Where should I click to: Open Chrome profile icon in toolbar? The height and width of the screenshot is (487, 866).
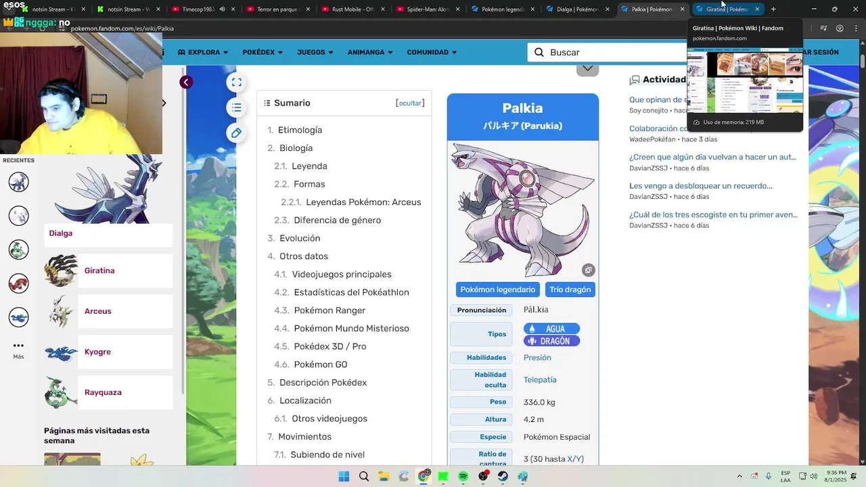[x=840, y=28]
